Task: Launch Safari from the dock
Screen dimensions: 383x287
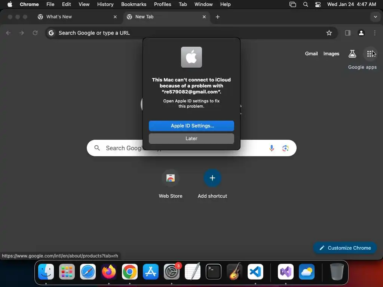Action: tap(88, 272)
